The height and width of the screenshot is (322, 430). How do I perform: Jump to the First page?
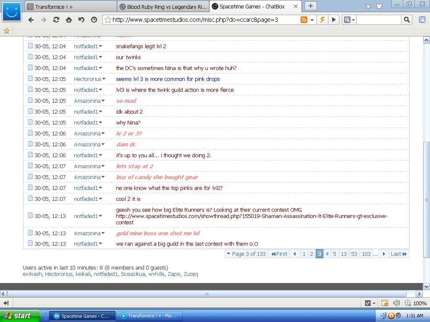tap(279, 254)
